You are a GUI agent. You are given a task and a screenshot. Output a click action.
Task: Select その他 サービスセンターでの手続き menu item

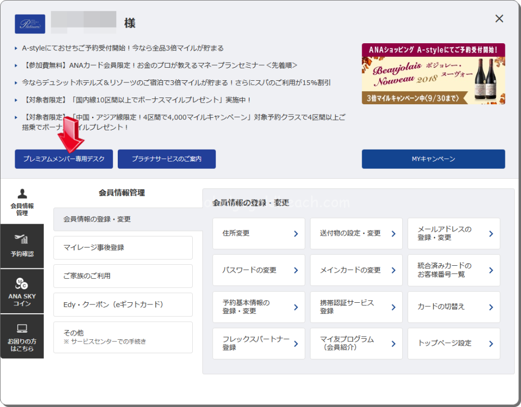123,337
